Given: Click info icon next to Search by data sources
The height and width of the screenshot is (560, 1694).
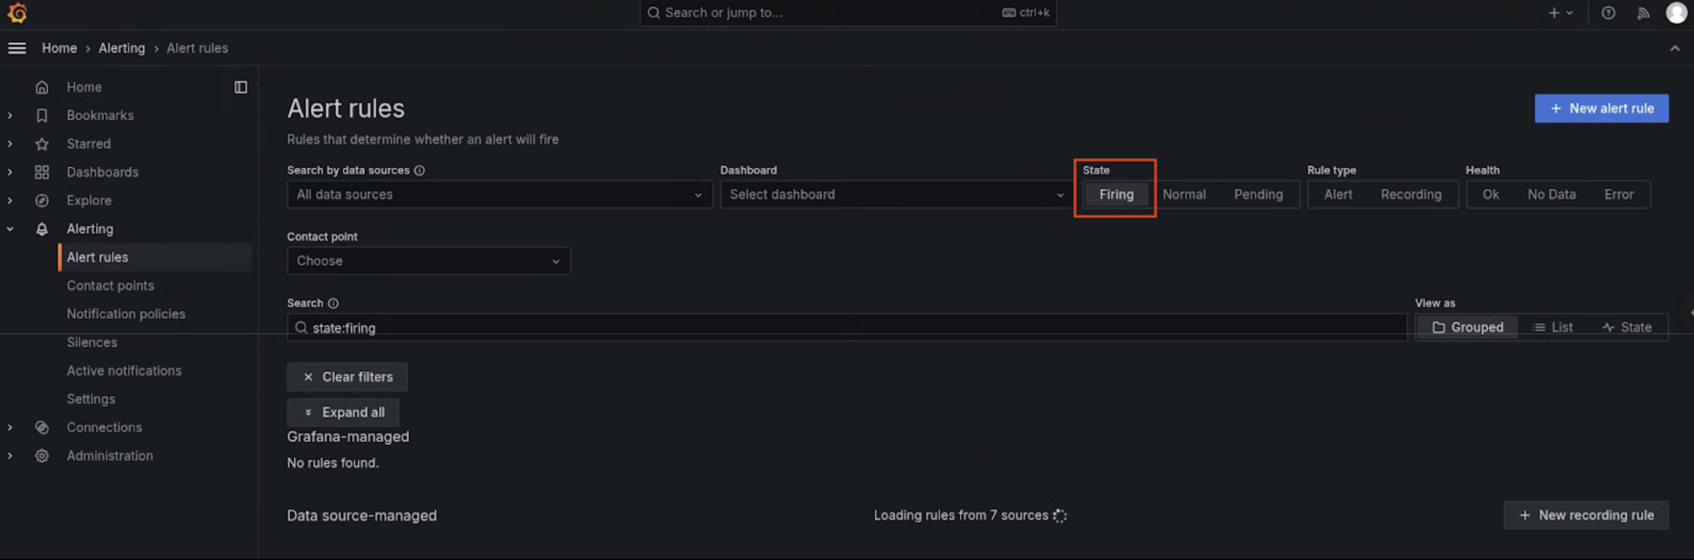Looking at the screenshot, I should [420, 170].
